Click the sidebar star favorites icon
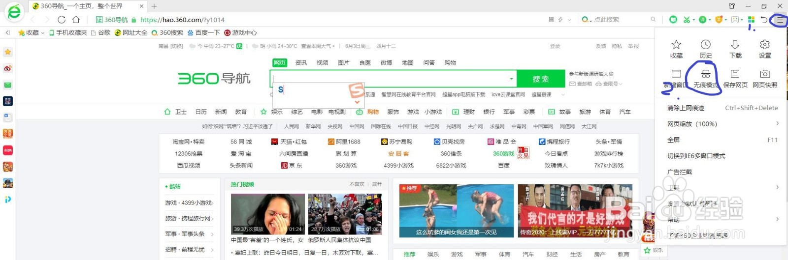788x260 pixels. 7,52
